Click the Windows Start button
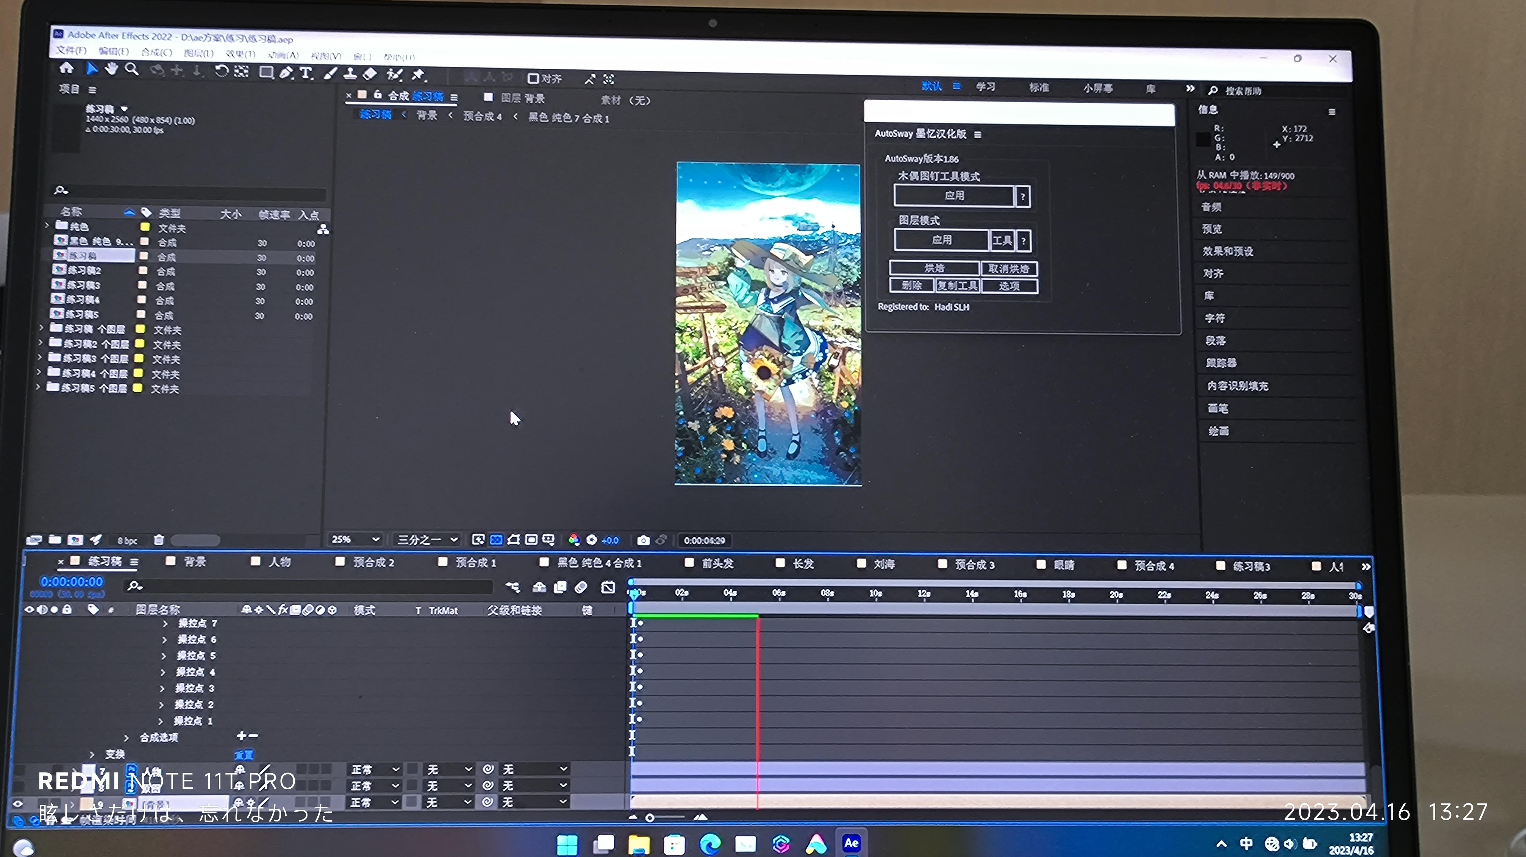 click(x=567, y=845)
